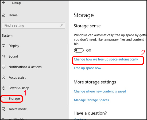Screen dimensions: 147x120
Task: Click the Tablet mode icon
Action: click(4, 109)
